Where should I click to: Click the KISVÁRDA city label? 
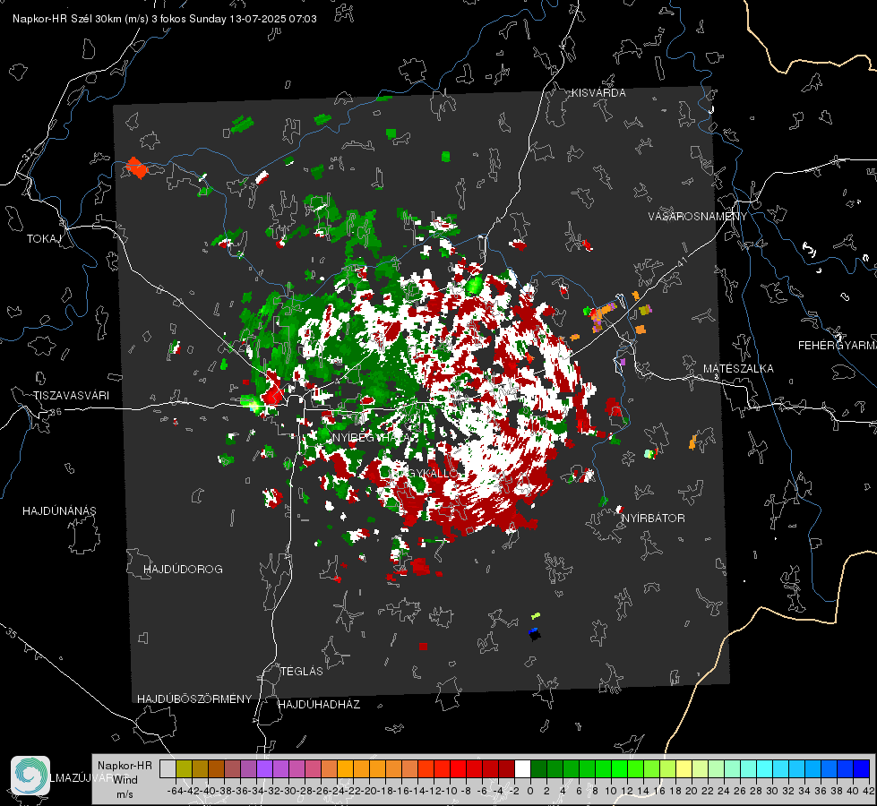point(598,93)
